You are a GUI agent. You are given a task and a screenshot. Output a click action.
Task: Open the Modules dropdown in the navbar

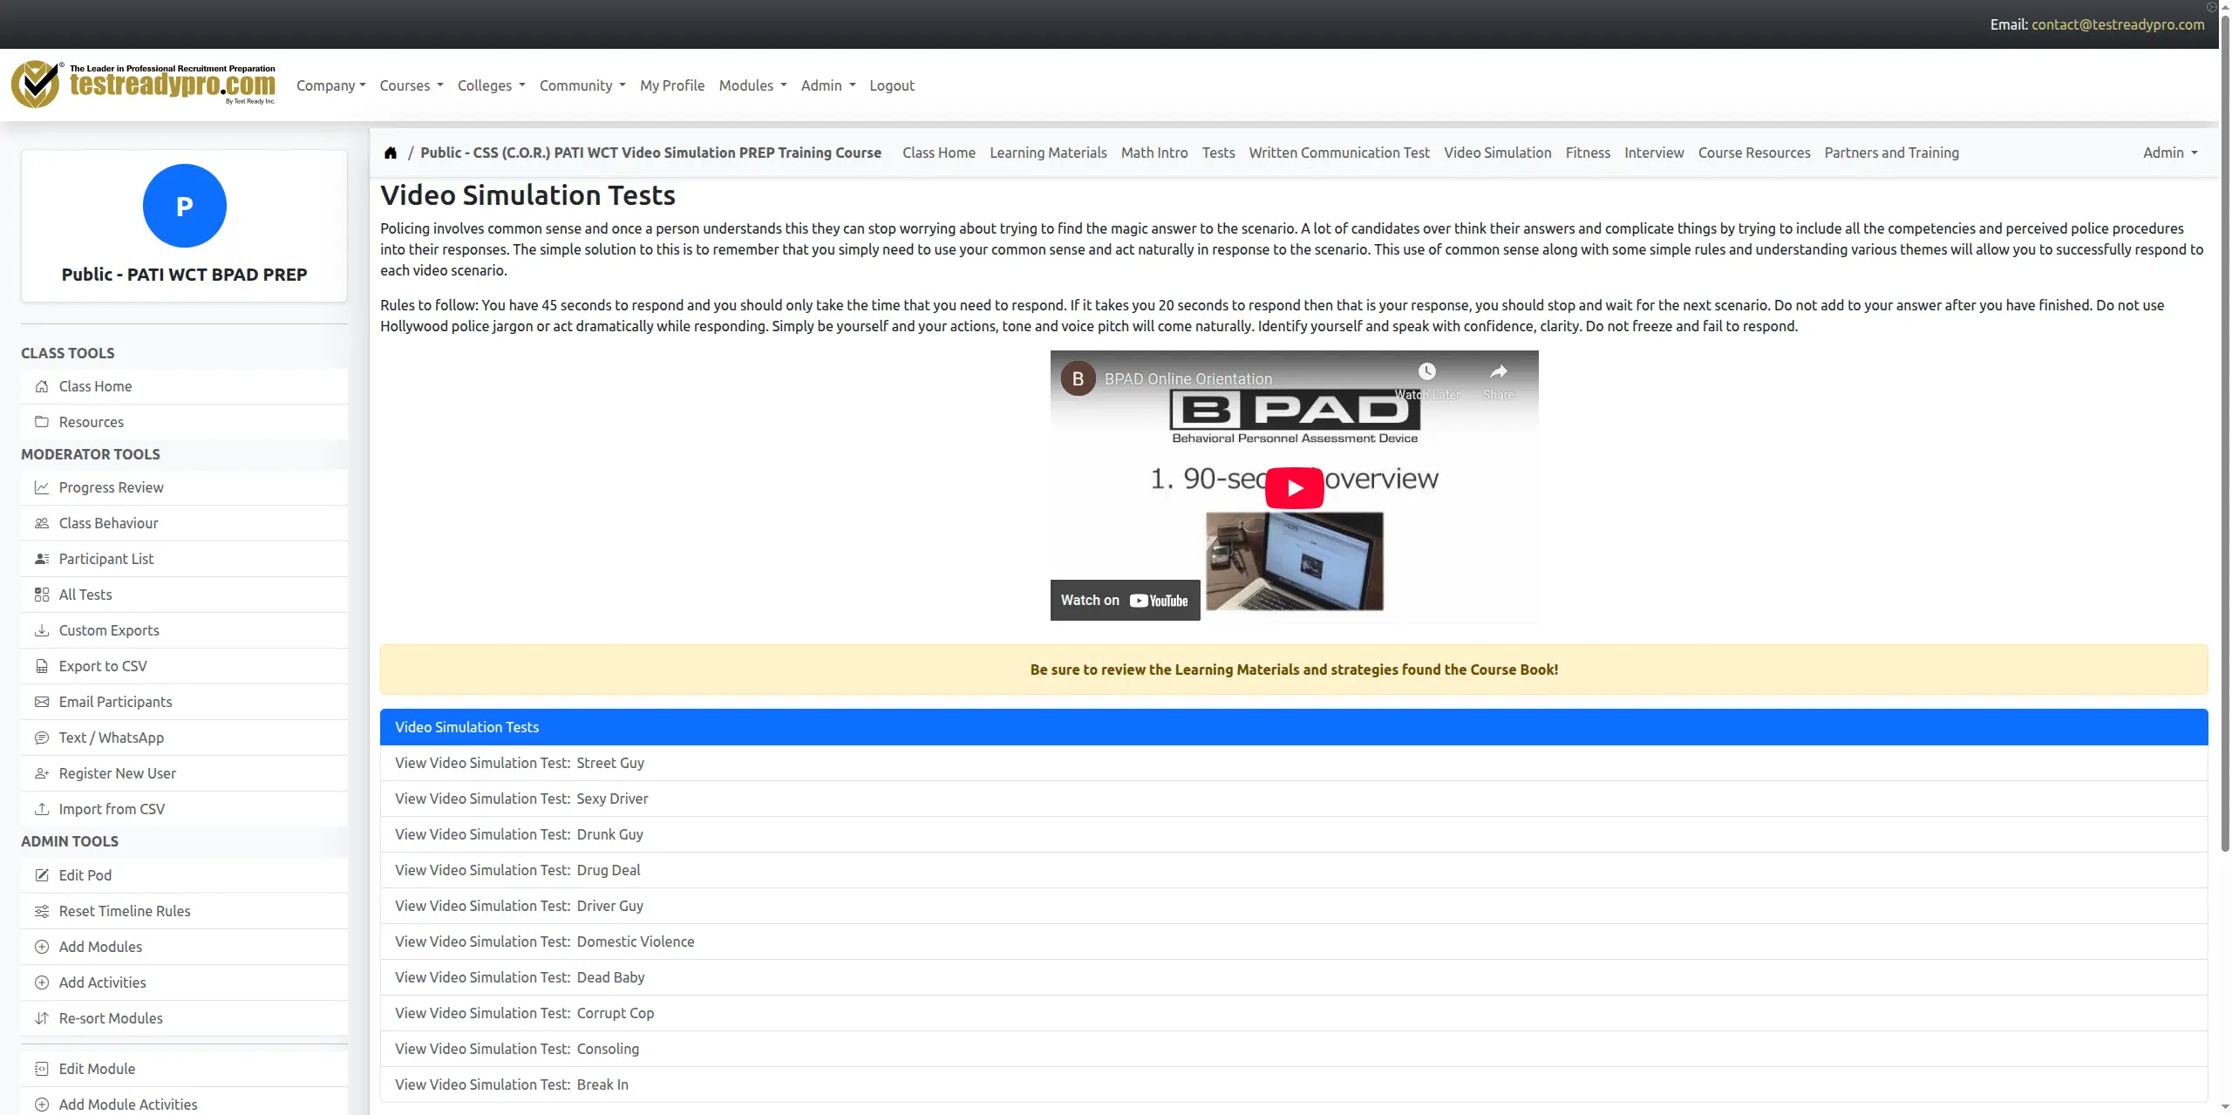752,85
